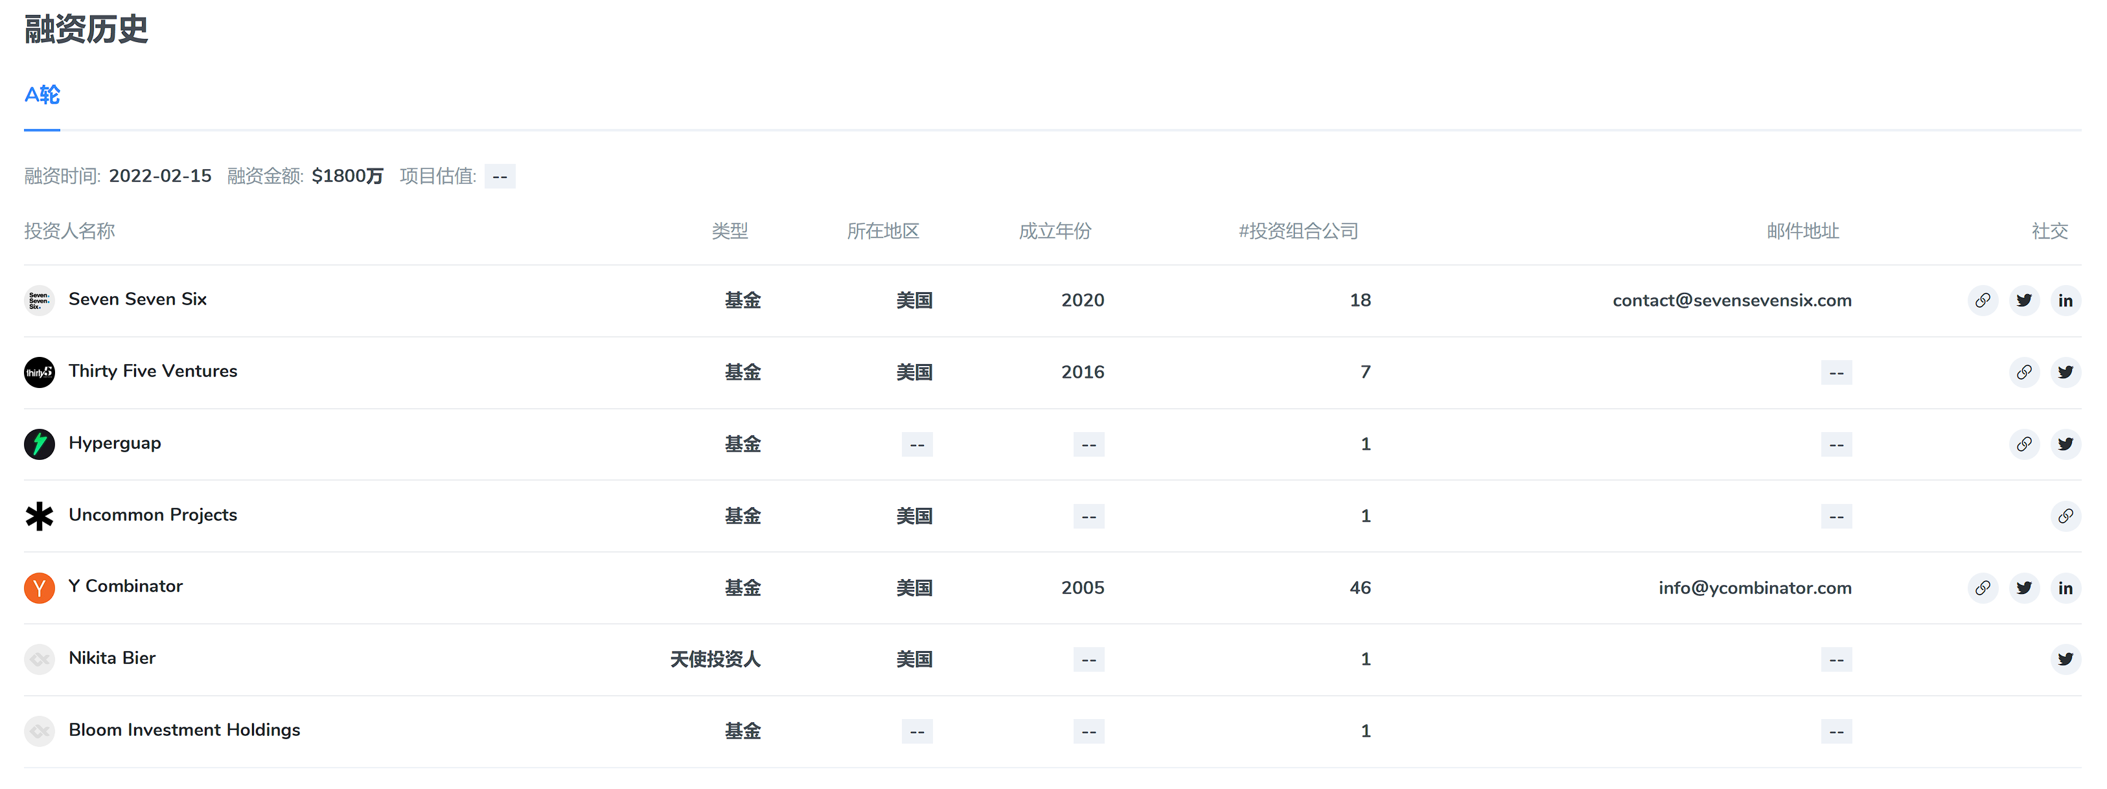Open Seven Seven Six LinkedIn icon
This screenshot has height=789, width=2107.
point(2066,301)
